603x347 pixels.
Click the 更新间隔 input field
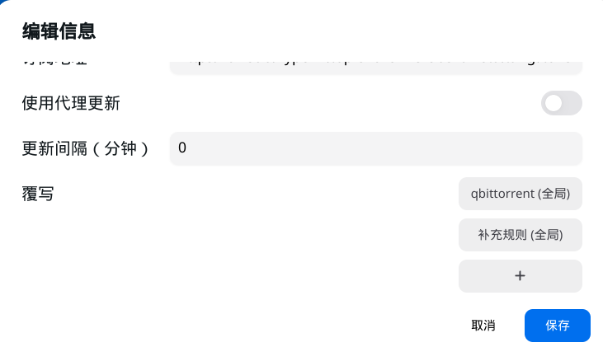tap(375, 148)
